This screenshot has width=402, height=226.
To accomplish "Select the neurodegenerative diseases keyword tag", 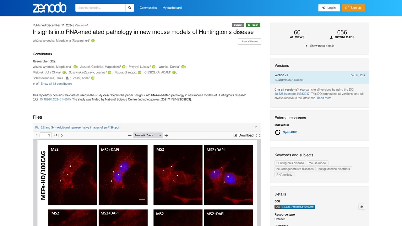I will tap(295, 169).
